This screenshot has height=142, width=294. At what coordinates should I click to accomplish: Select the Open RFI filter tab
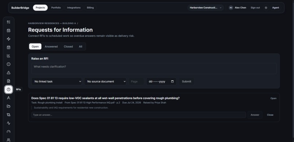[35, 47]
